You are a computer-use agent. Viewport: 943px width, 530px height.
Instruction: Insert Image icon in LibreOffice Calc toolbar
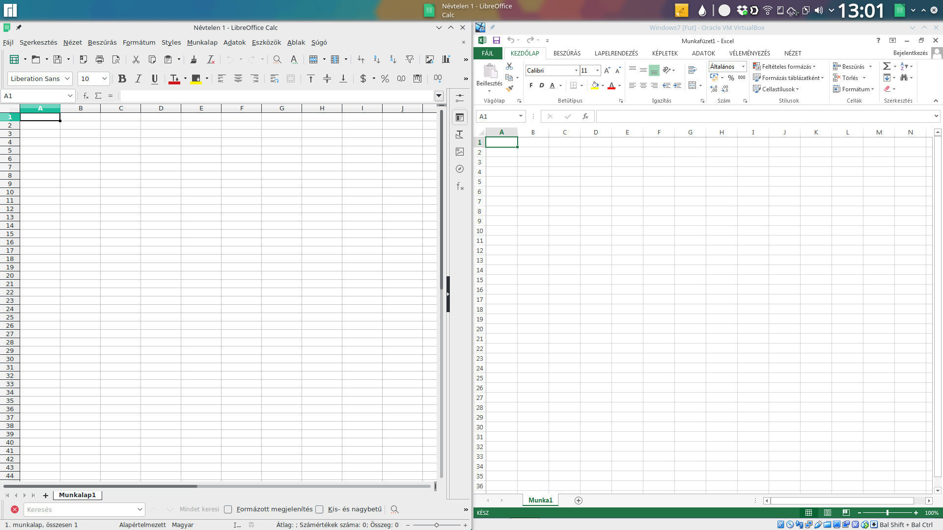(430, 59)
